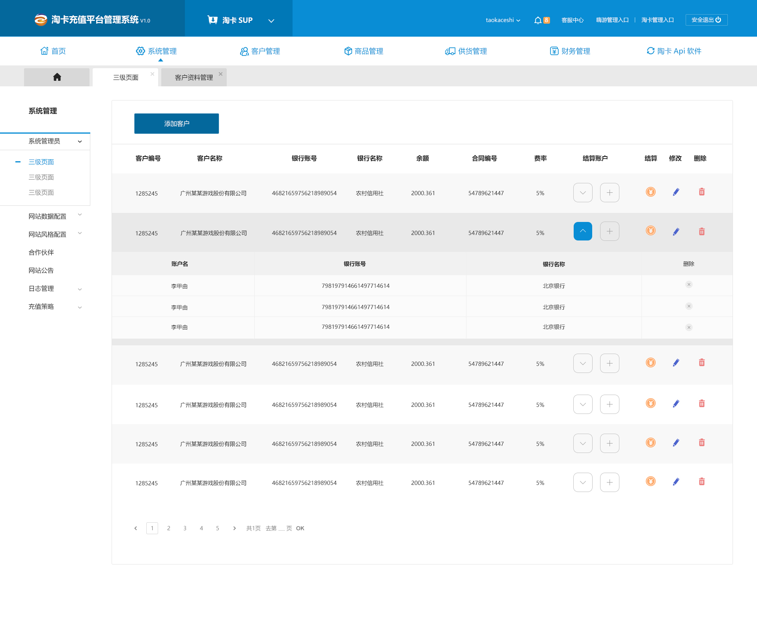
Task: Remove third 李甲由 sub-account row
Action: 689,328
